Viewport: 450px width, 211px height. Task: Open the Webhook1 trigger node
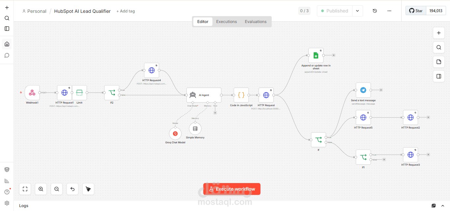[32, 93]
